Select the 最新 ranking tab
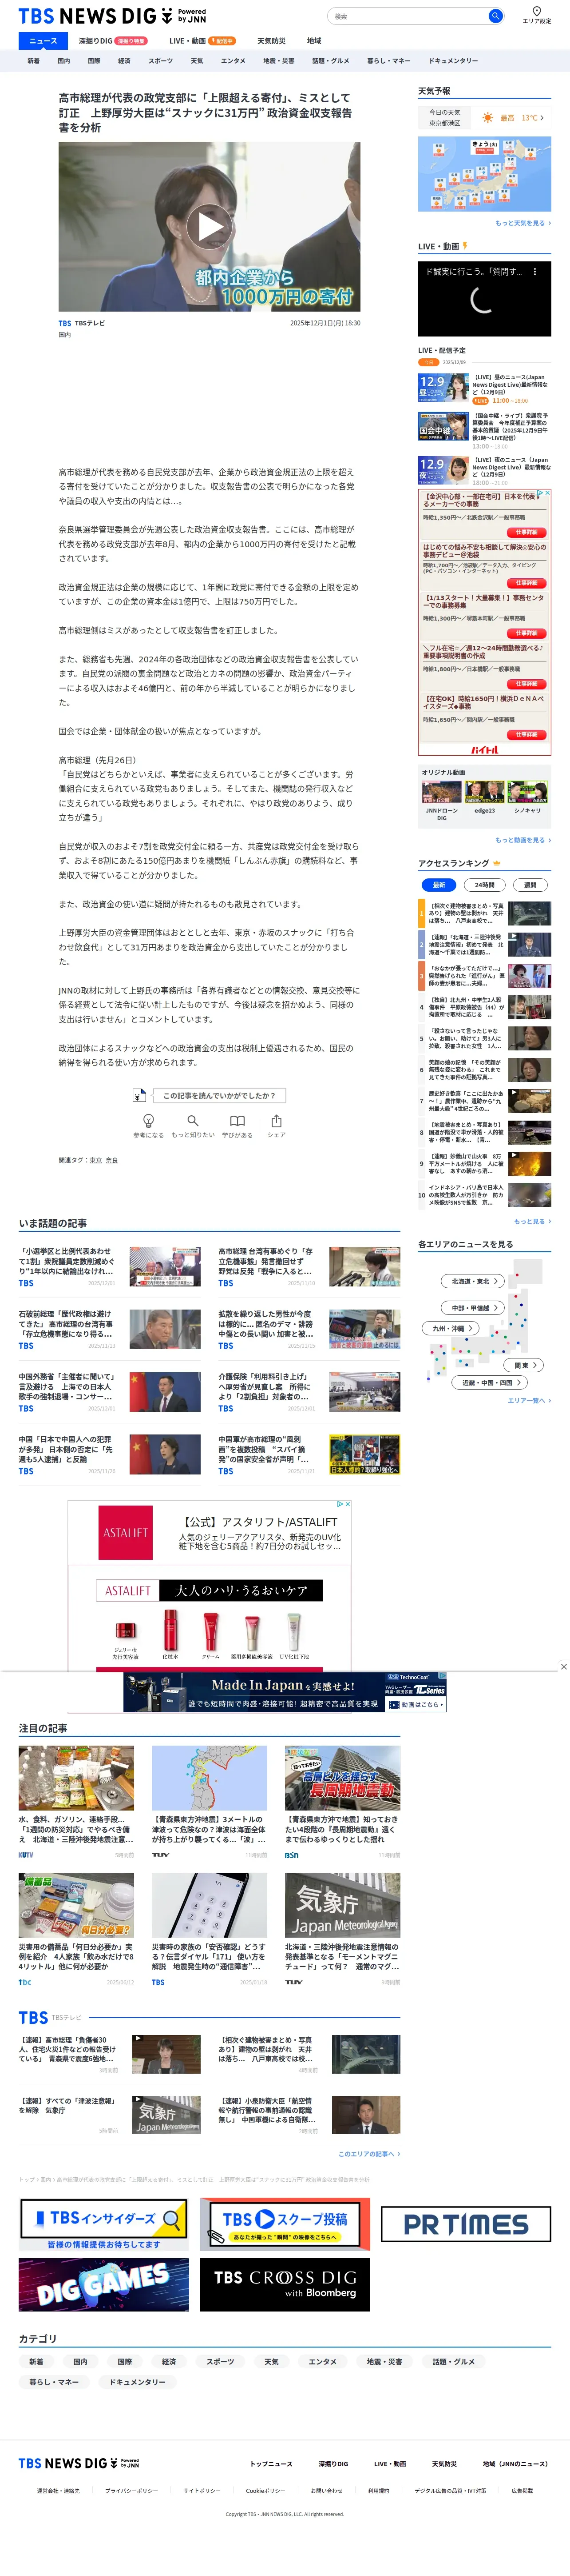The width and height of the screenshot is (570, 2576). point(439,885)
